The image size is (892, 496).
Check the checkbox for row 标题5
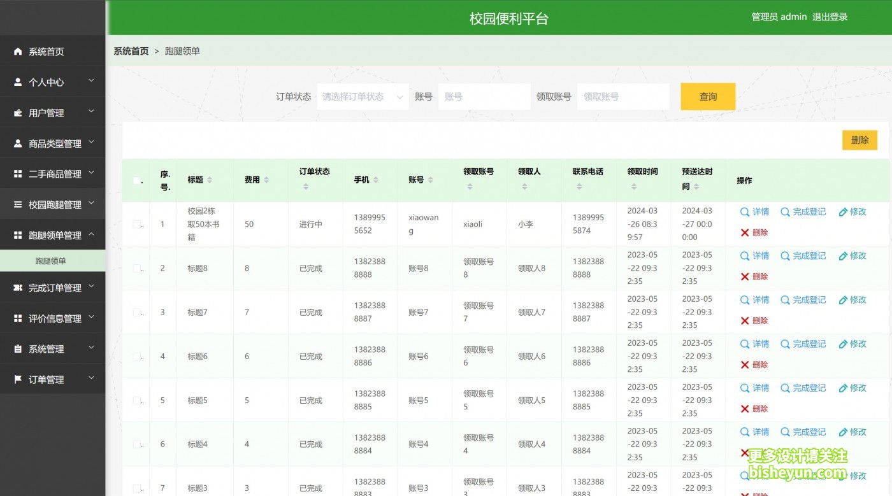pos(137,400)
